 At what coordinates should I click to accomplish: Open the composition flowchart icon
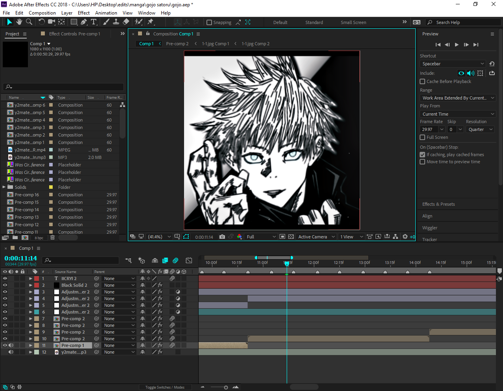coord(396,237)
